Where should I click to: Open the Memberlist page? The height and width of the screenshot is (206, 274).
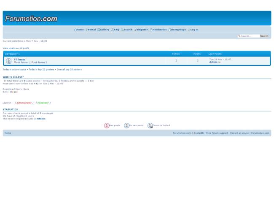pos(159,30)
